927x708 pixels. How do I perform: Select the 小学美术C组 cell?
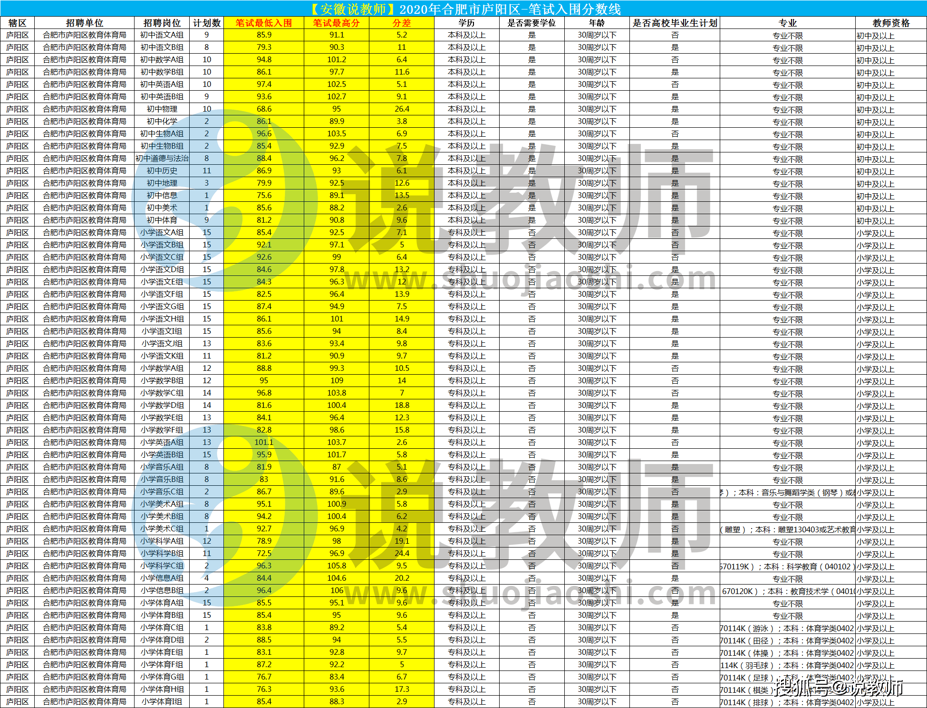162,529
